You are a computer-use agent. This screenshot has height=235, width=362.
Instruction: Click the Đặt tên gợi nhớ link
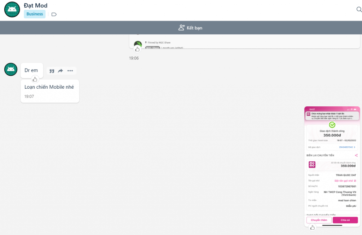click(x=345, y=181)
